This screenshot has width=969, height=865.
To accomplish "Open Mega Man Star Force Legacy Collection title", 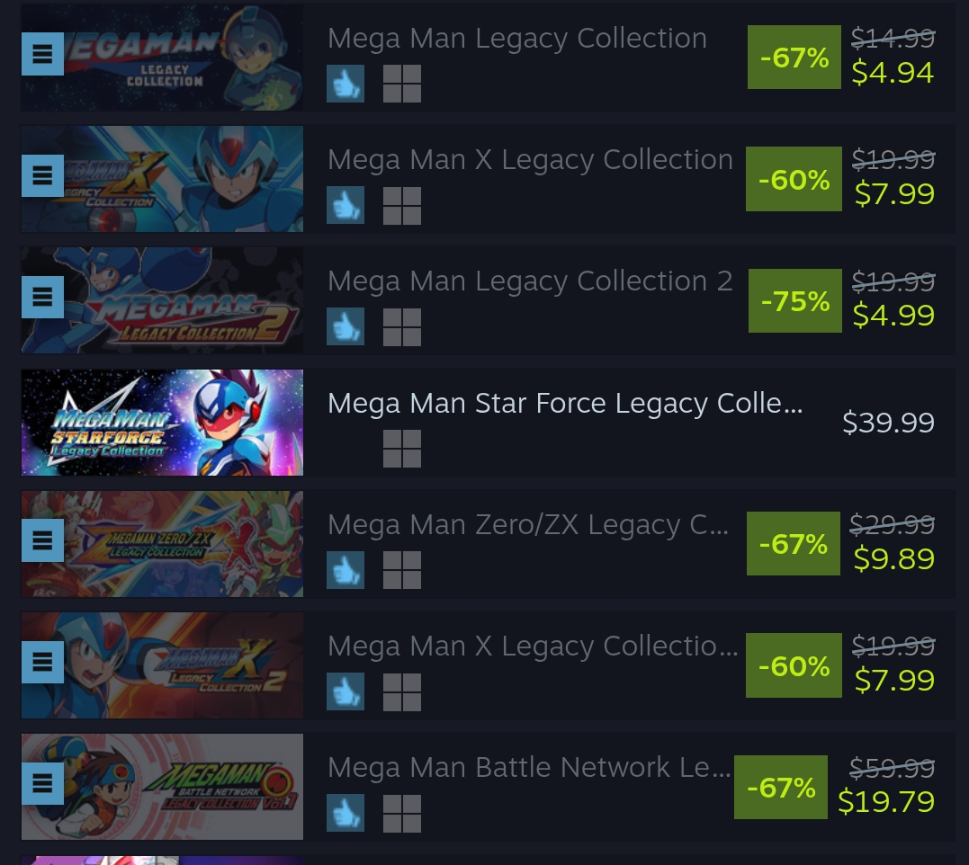I will coord(565,404).
